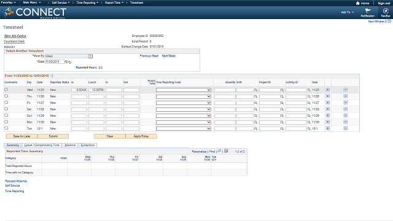This screenshot has width=393, height=221.
Task: Open the Add To menu in the header
Action: pyautogui.click(x=347, y=12)
